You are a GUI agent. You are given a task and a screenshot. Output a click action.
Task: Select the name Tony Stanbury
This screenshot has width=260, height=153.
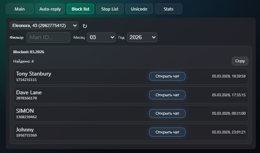coord(34,74)
